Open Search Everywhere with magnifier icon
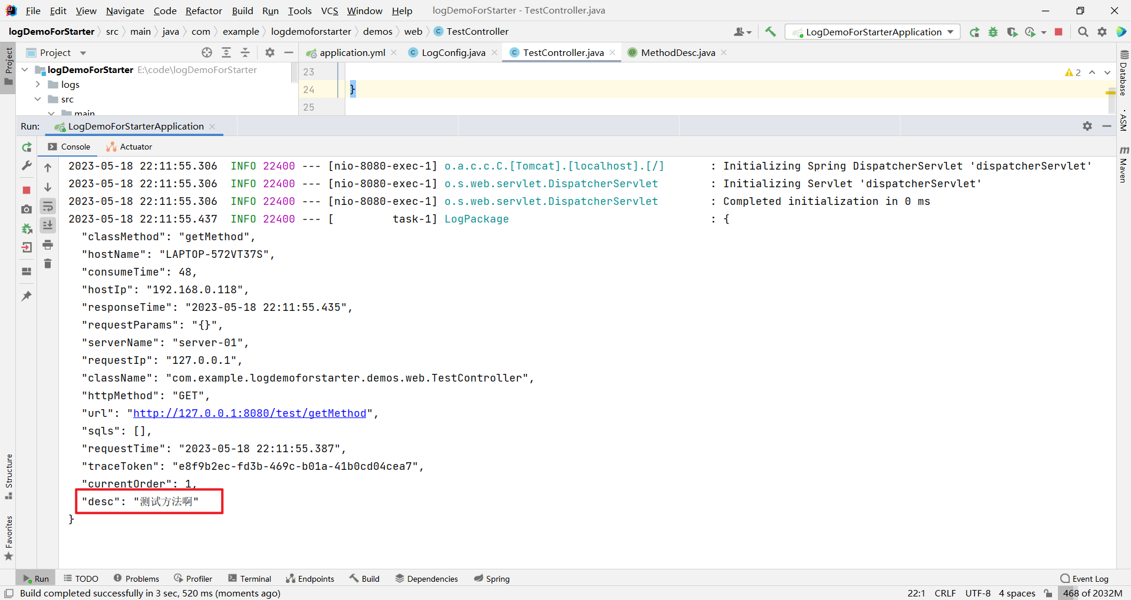Image resolution: width=1131 pixels, height=600 pixels. [1083, 32]
